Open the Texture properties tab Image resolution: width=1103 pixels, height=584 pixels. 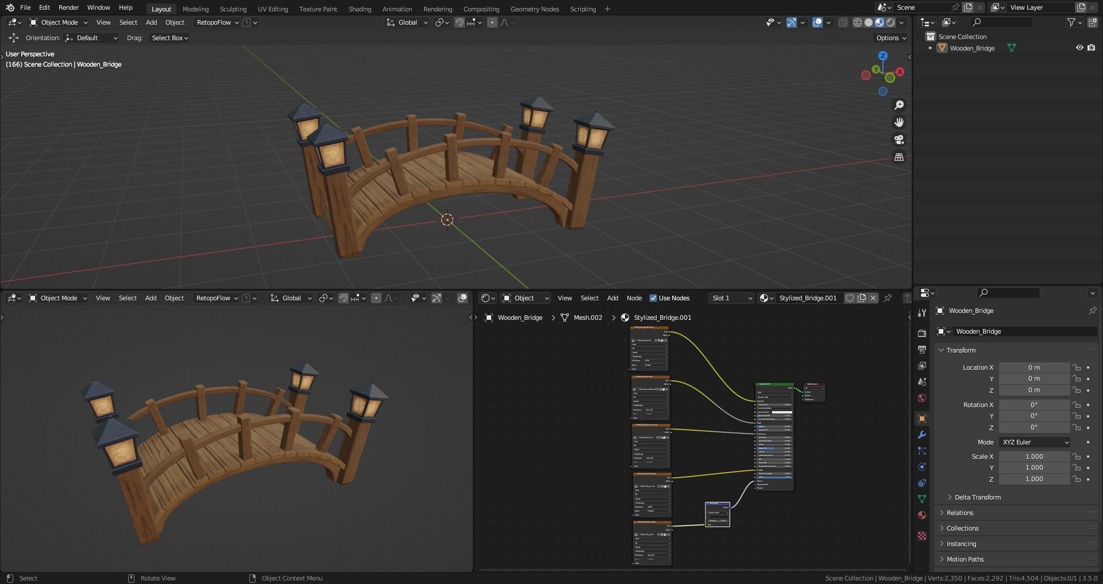tap(922, 536)
